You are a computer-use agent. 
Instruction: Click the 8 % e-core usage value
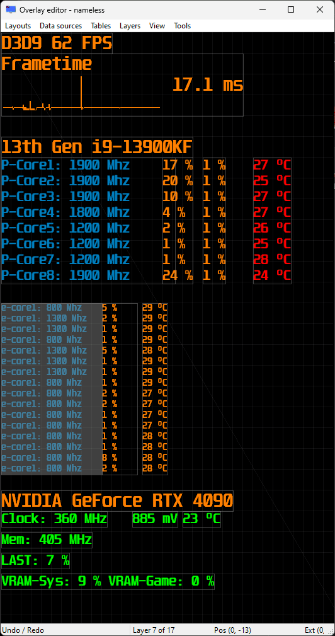click(x=110, y=458)
